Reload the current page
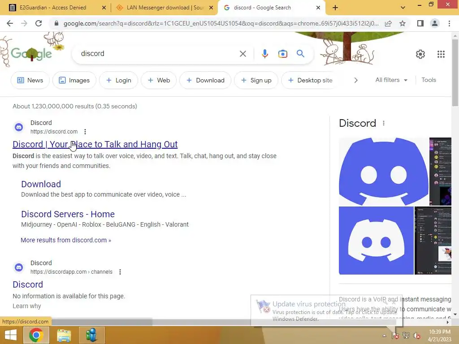The width and height of the screenshot is (459, 344). 39,23
